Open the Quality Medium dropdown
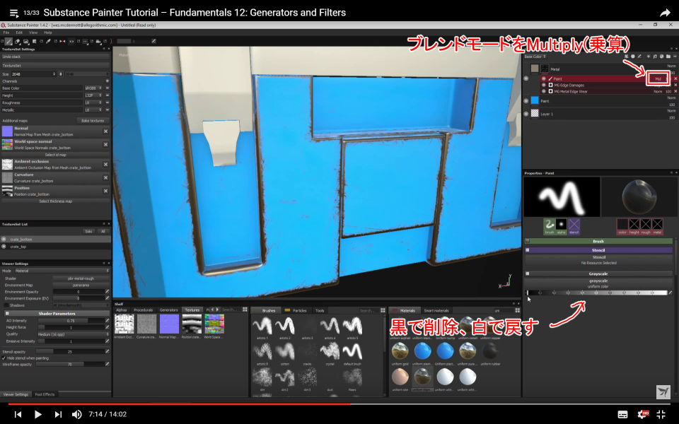Image resolution: width=679 pixels, height=424 pixels. 74,334
